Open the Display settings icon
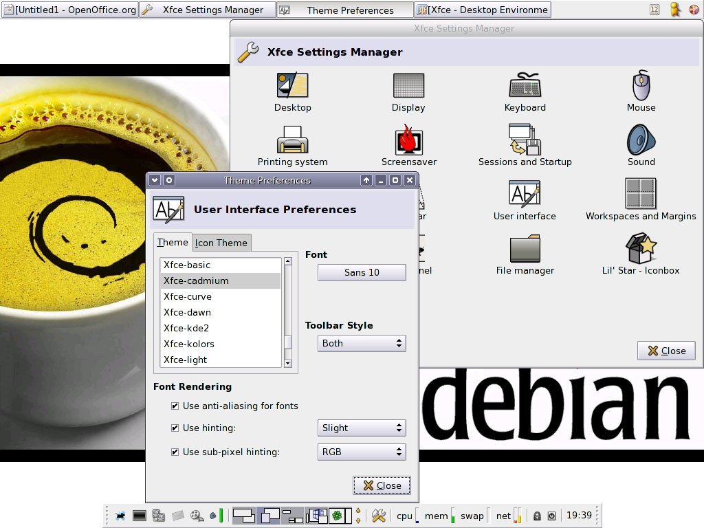Image resolution: width=704 pixels, height=528 pixels. pos(408,92)
